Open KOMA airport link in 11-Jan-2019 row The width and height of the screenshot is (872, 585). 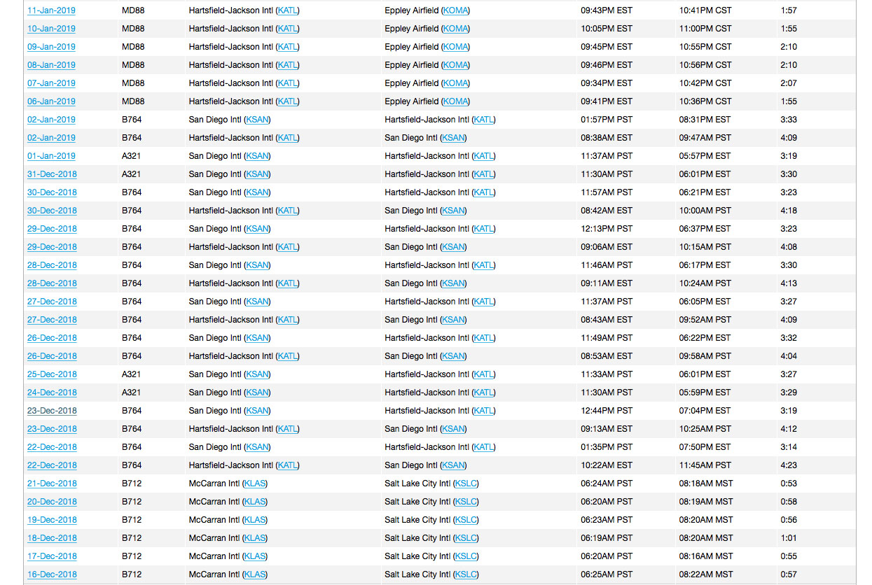[455, 10]
